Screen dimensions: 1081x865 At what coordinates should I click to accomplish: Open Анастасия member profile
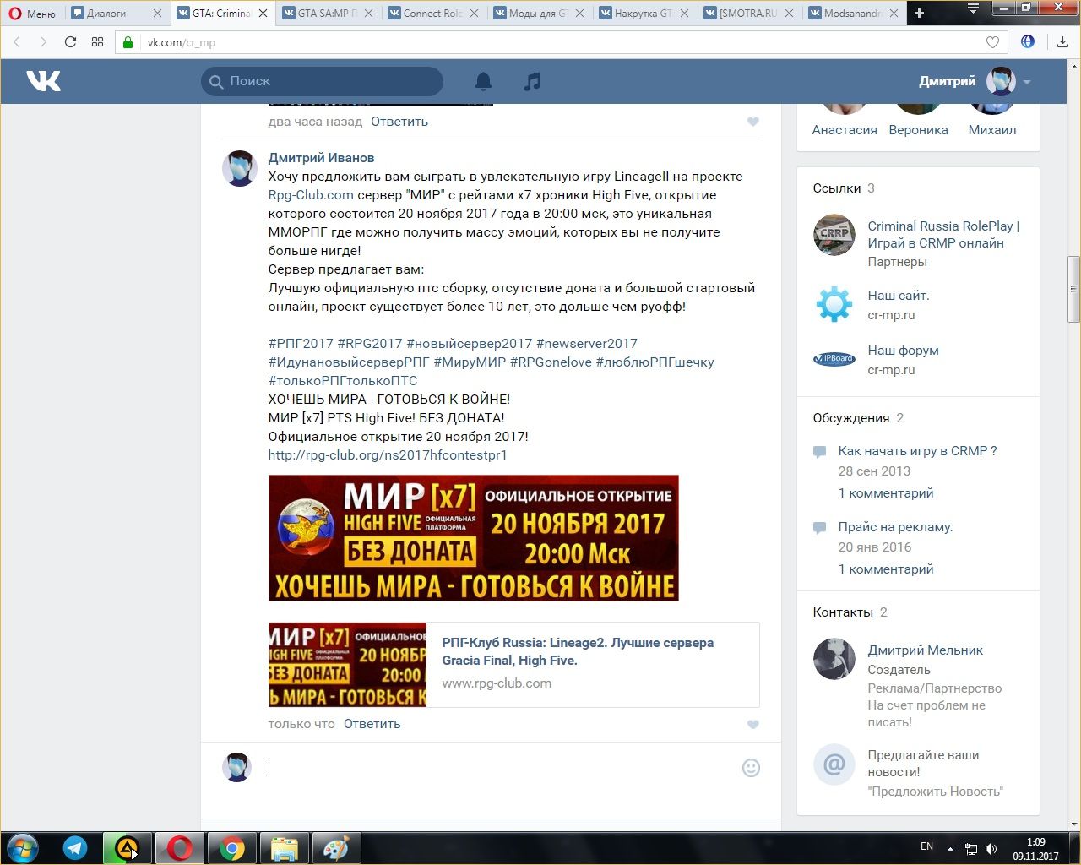[845, 130]
